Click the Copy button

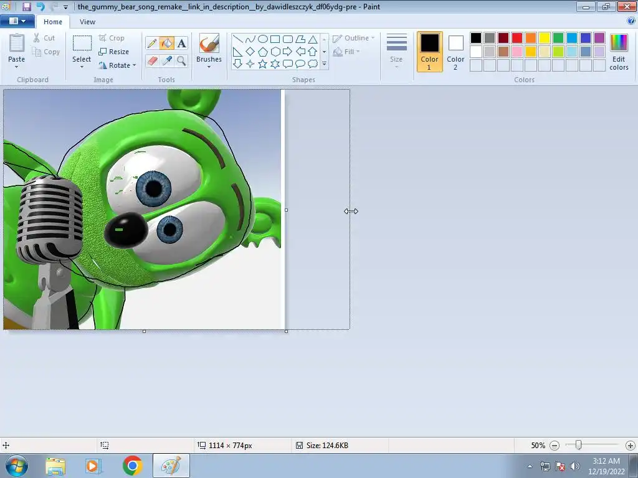click(46, 52)
